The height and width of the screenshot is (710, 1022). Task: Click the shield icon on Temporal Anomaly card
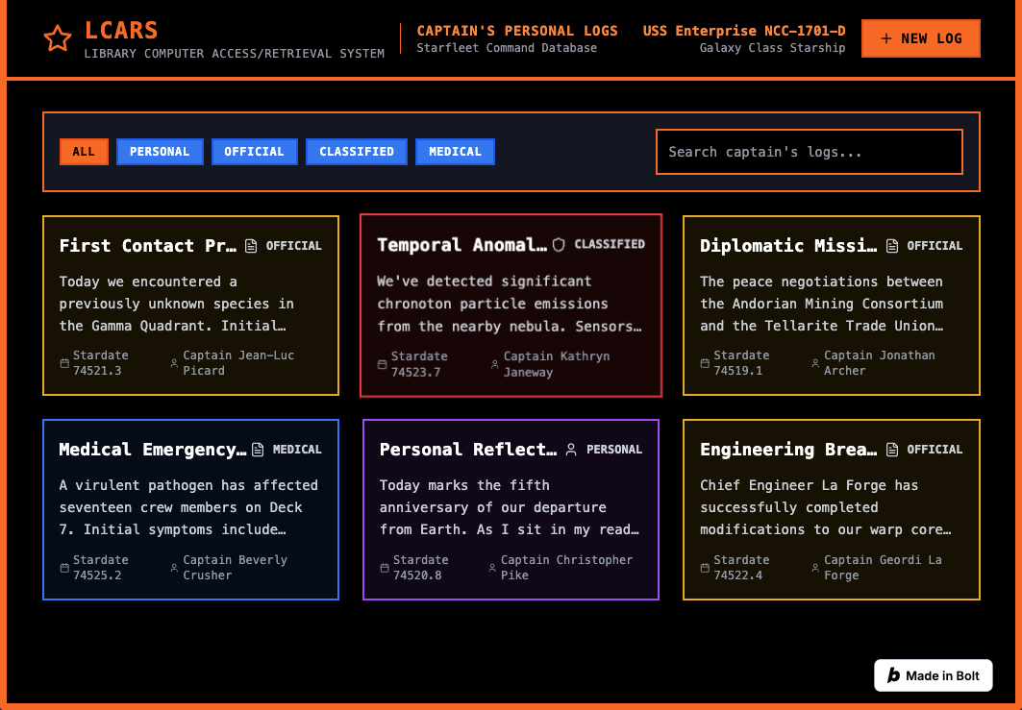coord(559,245)
